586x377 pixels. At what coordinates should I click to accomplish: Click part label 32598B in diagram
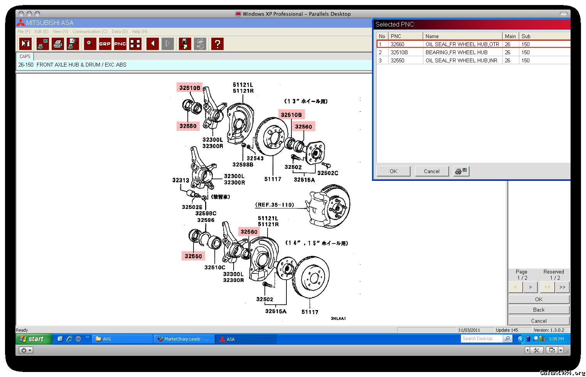tap(243, 165)
